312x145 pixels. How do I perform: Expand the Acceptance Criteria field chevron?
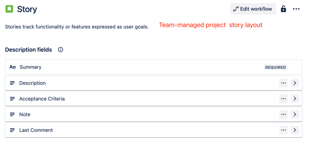point(295,99)
